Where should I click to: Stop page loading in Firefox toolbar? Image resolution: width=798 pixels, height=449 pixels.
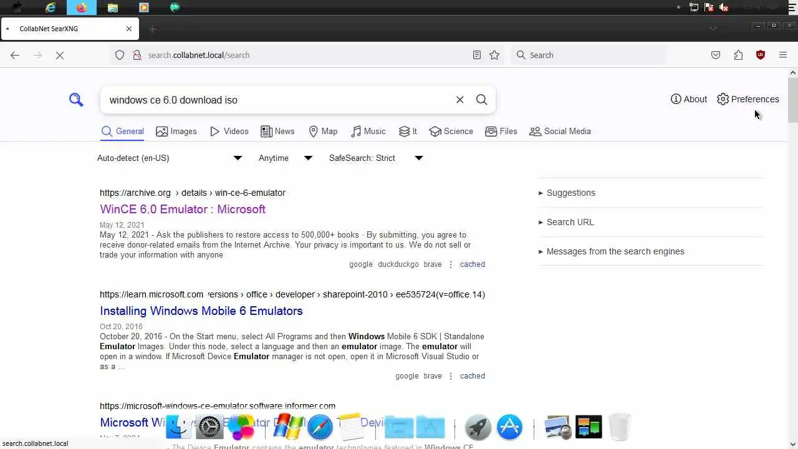click(x=60, y=55)
